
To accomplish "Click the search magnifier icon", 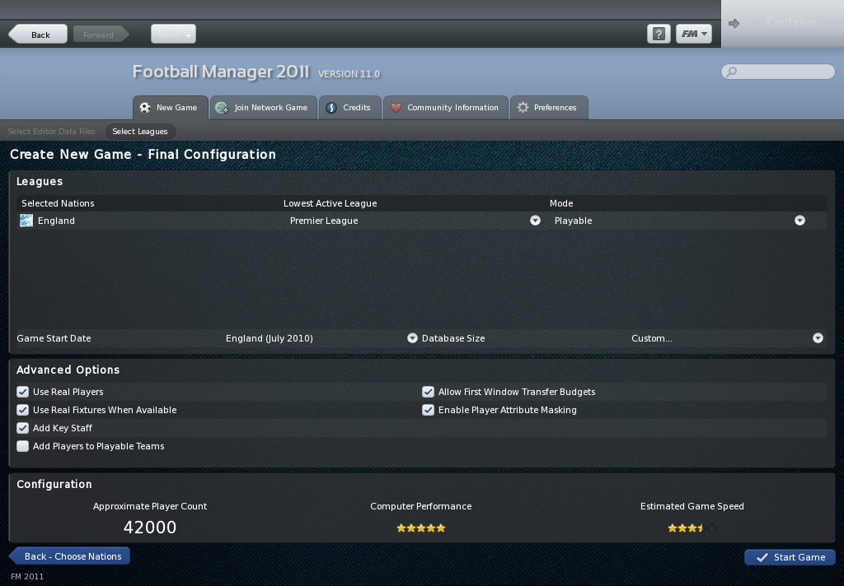I will pos(732,72).
